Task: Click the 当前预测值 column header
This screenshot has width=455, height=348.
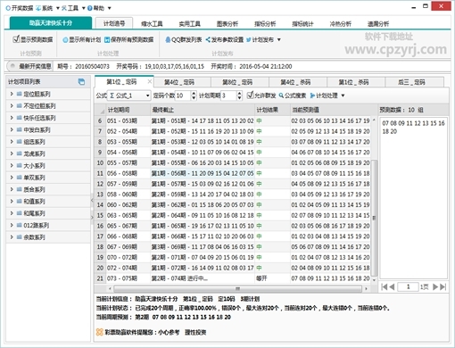Action: point(330,110)
